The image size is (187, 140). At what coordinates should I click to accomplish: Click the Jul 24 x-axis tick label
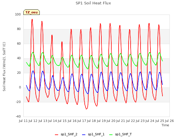tap(150, 121)
